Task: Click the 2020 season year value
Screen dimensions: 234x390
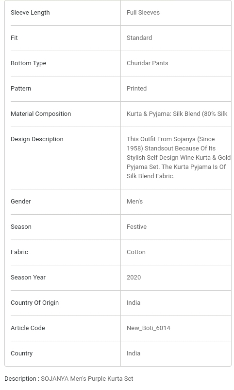Action: [134, 278]
